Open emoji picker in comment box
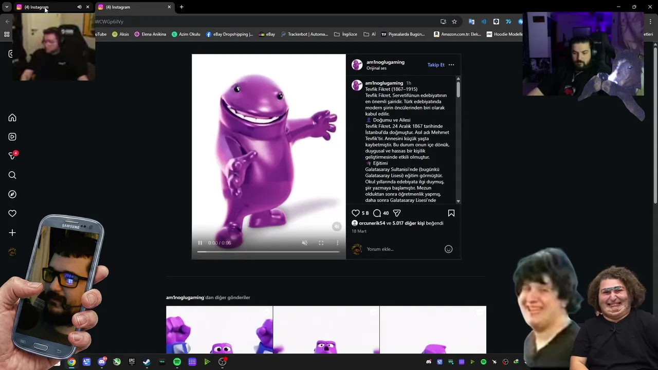The height and width of the screenshot is (370, 658). pyautogui.click(x=448, y=249)
